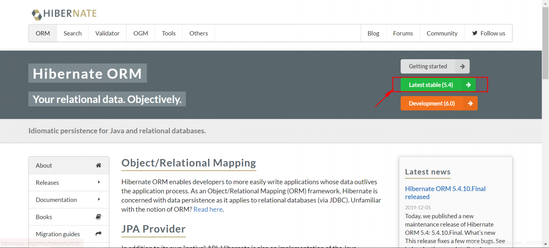Go to the Community page
The image size is (549, 248).
442,33
